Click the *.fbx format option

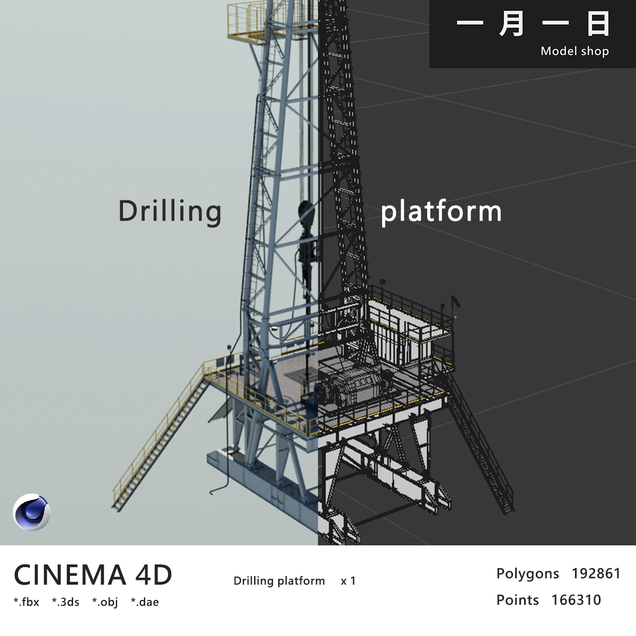26,602
